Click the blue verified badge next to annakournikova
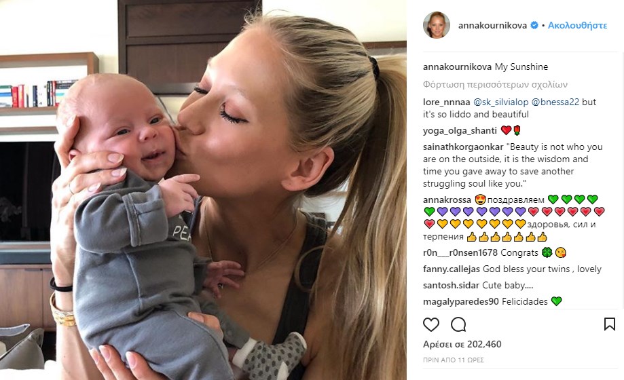 (x=534, y=25)
